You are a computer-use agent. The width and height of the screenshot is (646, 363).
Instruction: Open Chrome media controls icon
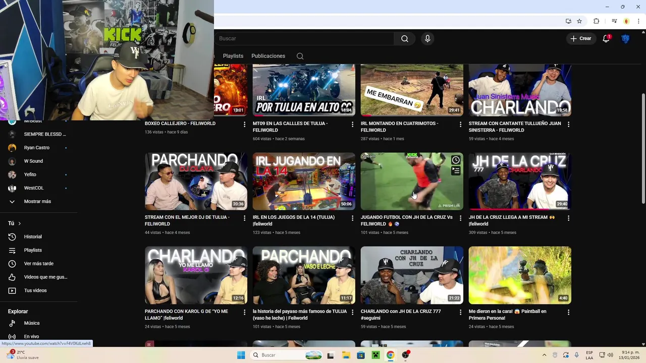614,21
